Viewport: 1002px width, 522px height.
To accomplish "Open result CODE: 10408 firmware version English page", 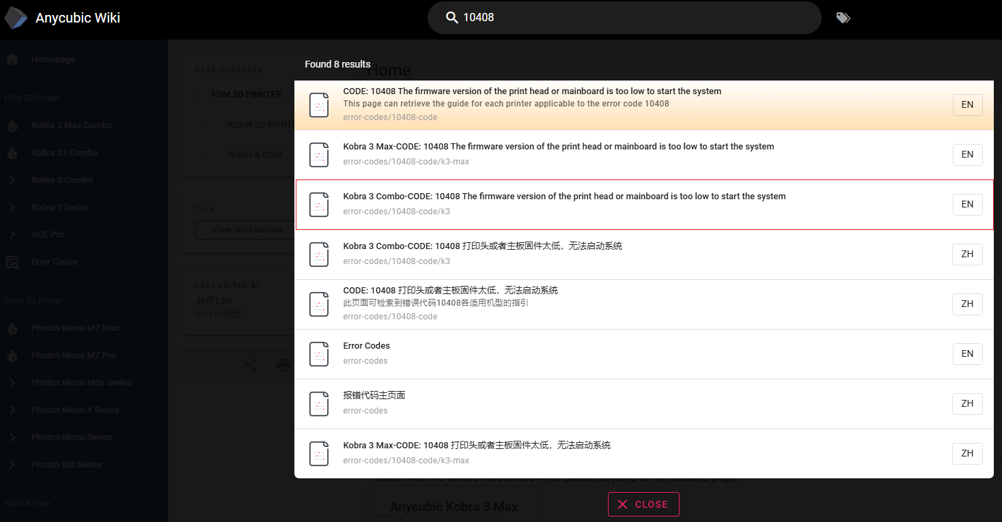I will (644, 105).
